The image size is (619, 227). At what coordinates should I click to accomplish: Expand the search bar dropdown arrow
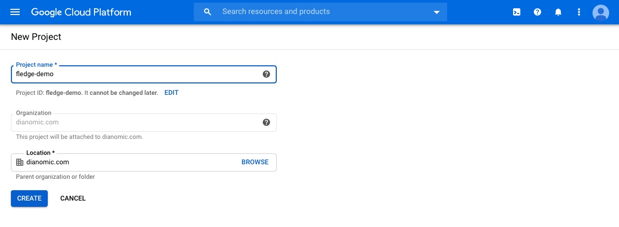tap(436, 12)
